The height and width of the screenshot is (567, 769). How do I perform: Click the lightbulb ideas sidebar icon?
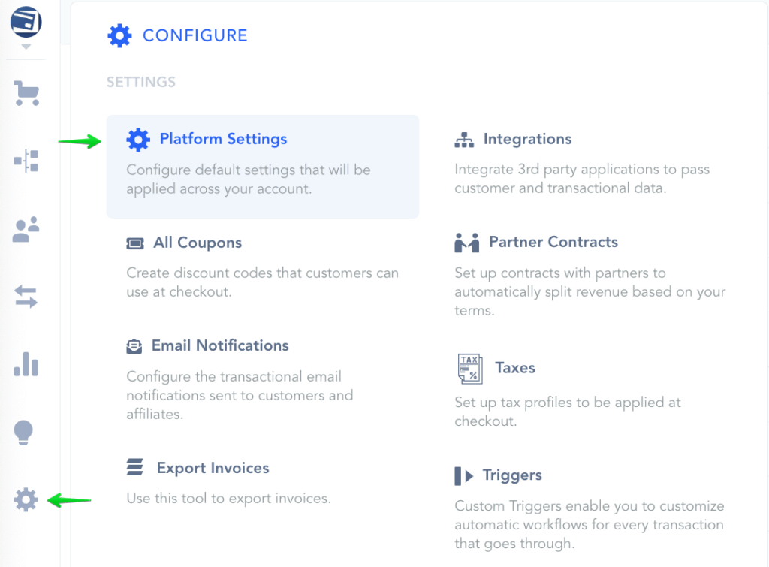pyautogui.click(x=25, y=432)
